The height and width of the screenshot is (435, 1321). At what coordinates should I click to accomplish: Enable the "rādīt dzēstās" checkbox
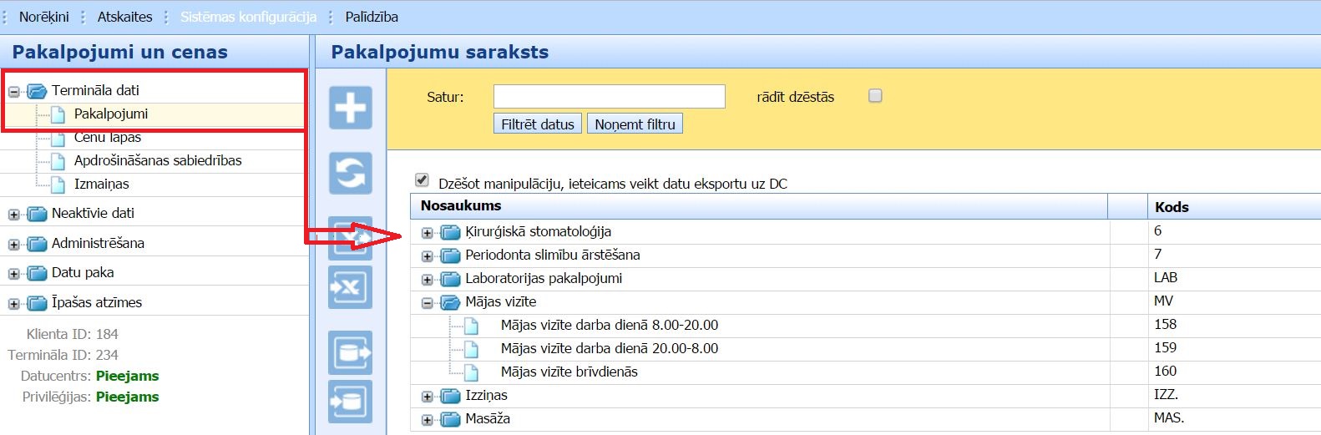875,96
